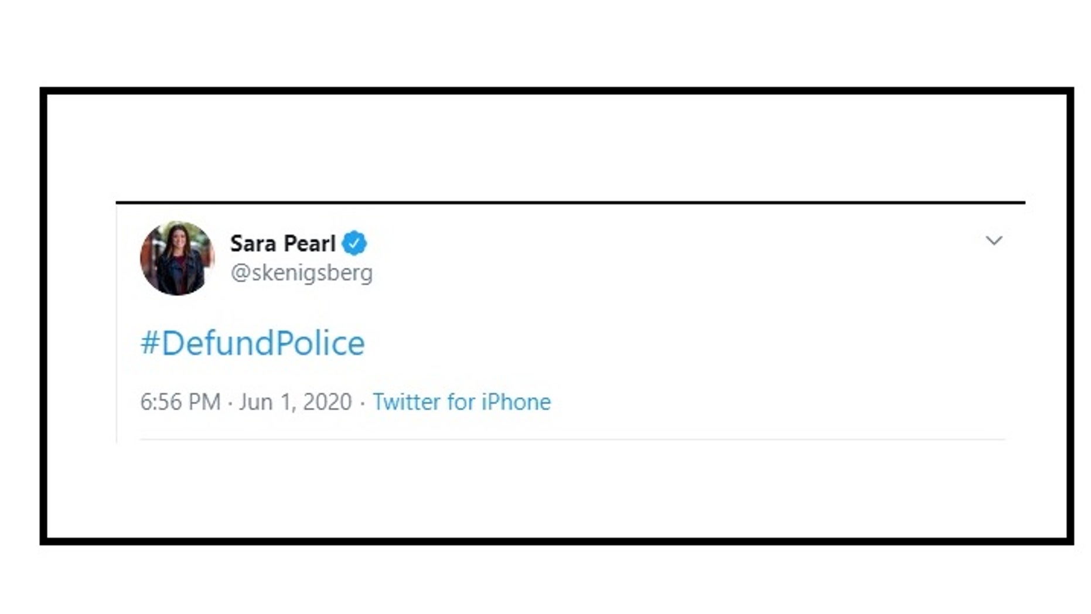Expand the tweet options chevron
The width and height of the screenshot is (1091, 614).
click(x=994, y=240)
